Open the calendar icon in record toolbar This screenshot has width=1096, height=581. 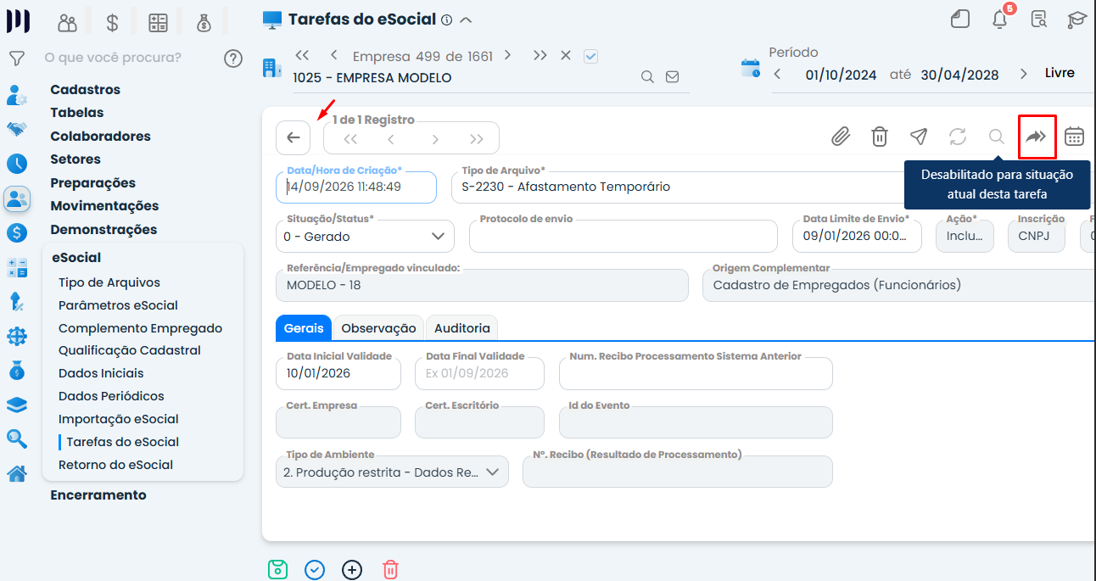coord(1075,137)
